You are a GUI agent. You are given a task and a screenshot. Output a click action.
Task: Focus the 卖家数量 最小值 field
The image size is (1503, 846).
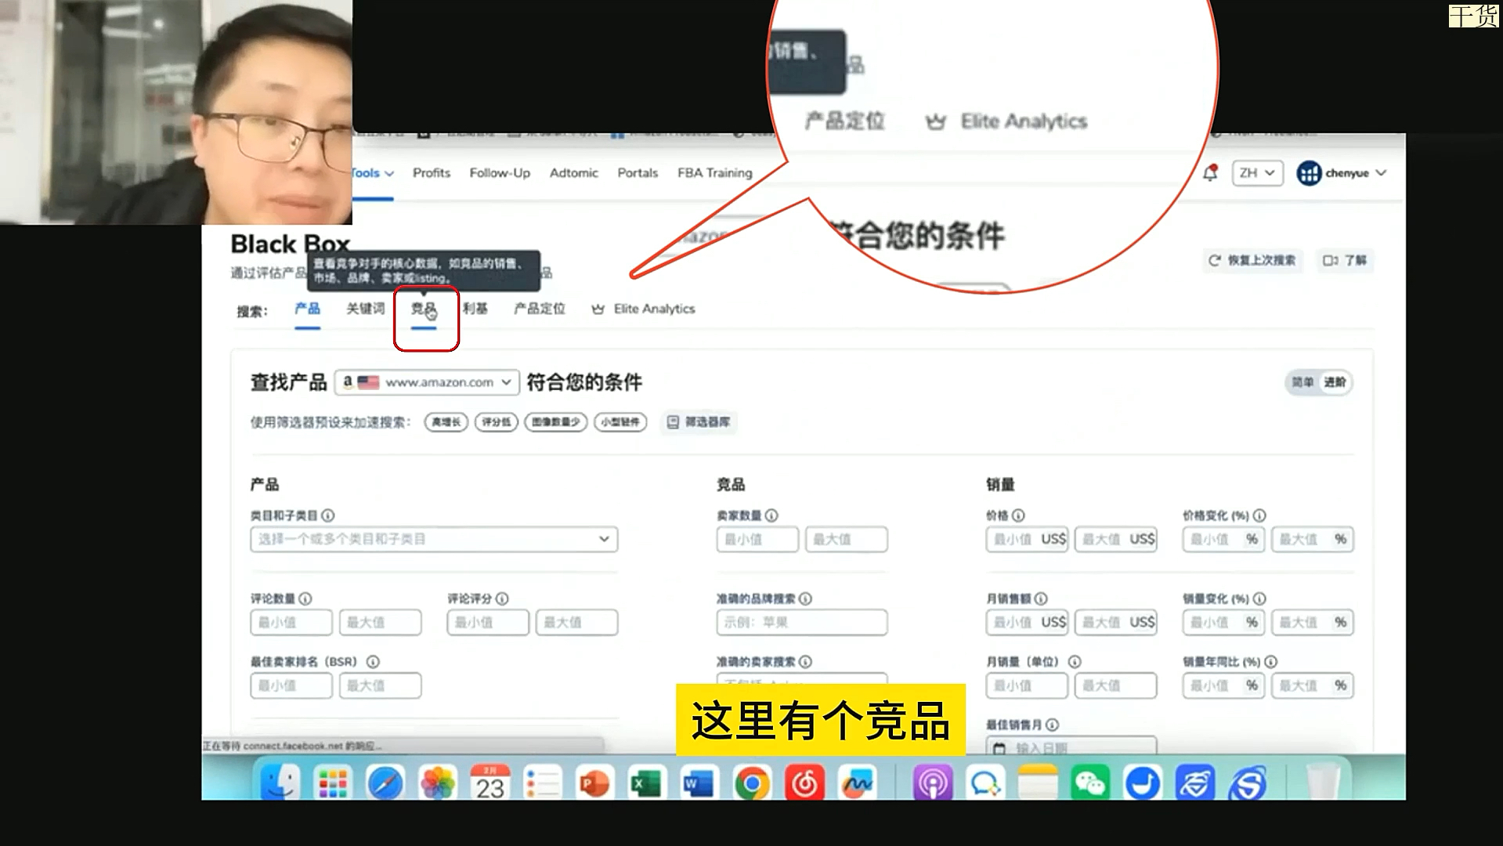tap(757, 539)
